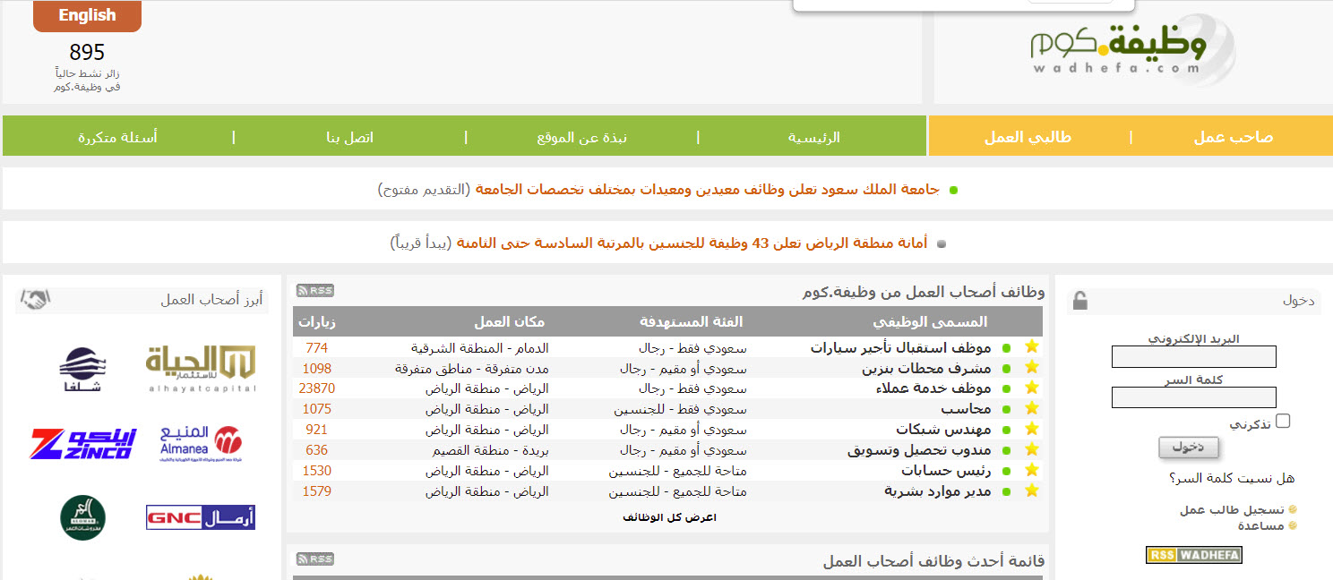Enable the تذكرني remember-me checkbox

click(1283, 421)
